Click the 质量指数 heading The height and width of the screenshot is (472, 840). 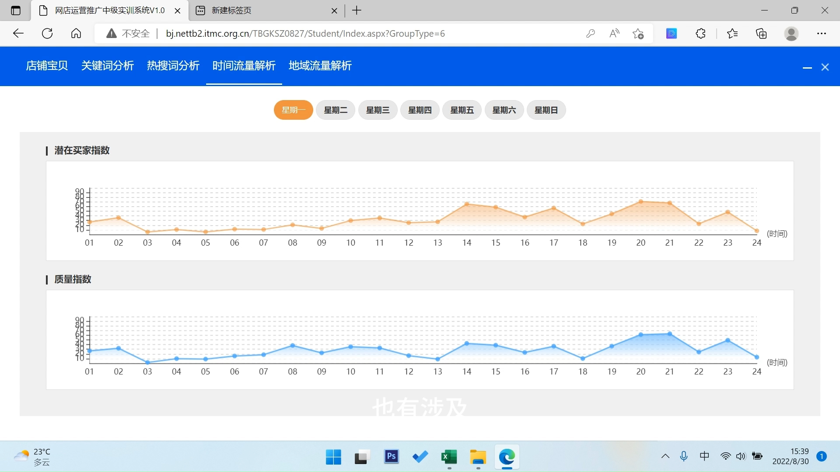(x=73, y=279)
